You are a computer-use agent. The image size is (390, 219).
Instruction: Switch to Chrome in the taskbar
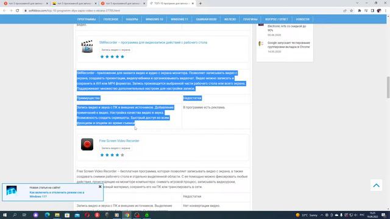(x=127, y=215)
